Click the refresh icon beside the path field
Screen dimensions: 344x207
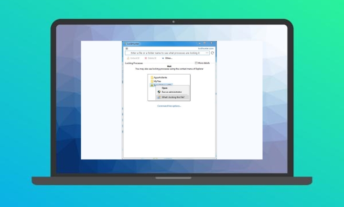[x=212, y=53]
